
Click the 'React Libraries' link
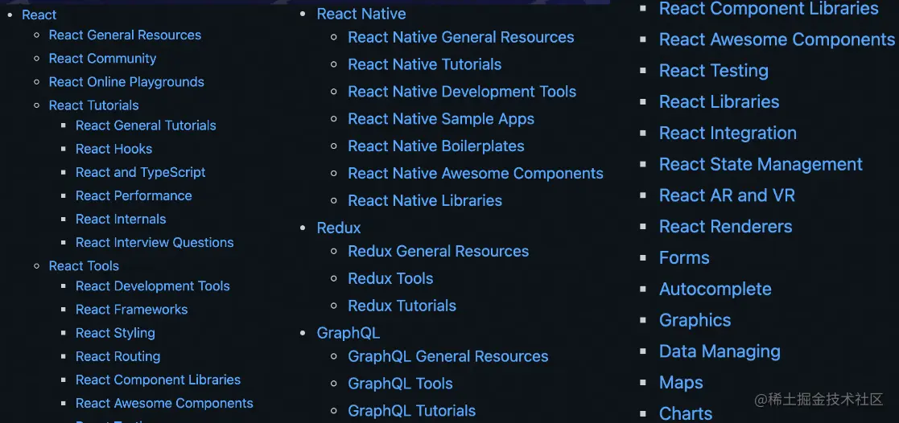click(x=719, y=102)
